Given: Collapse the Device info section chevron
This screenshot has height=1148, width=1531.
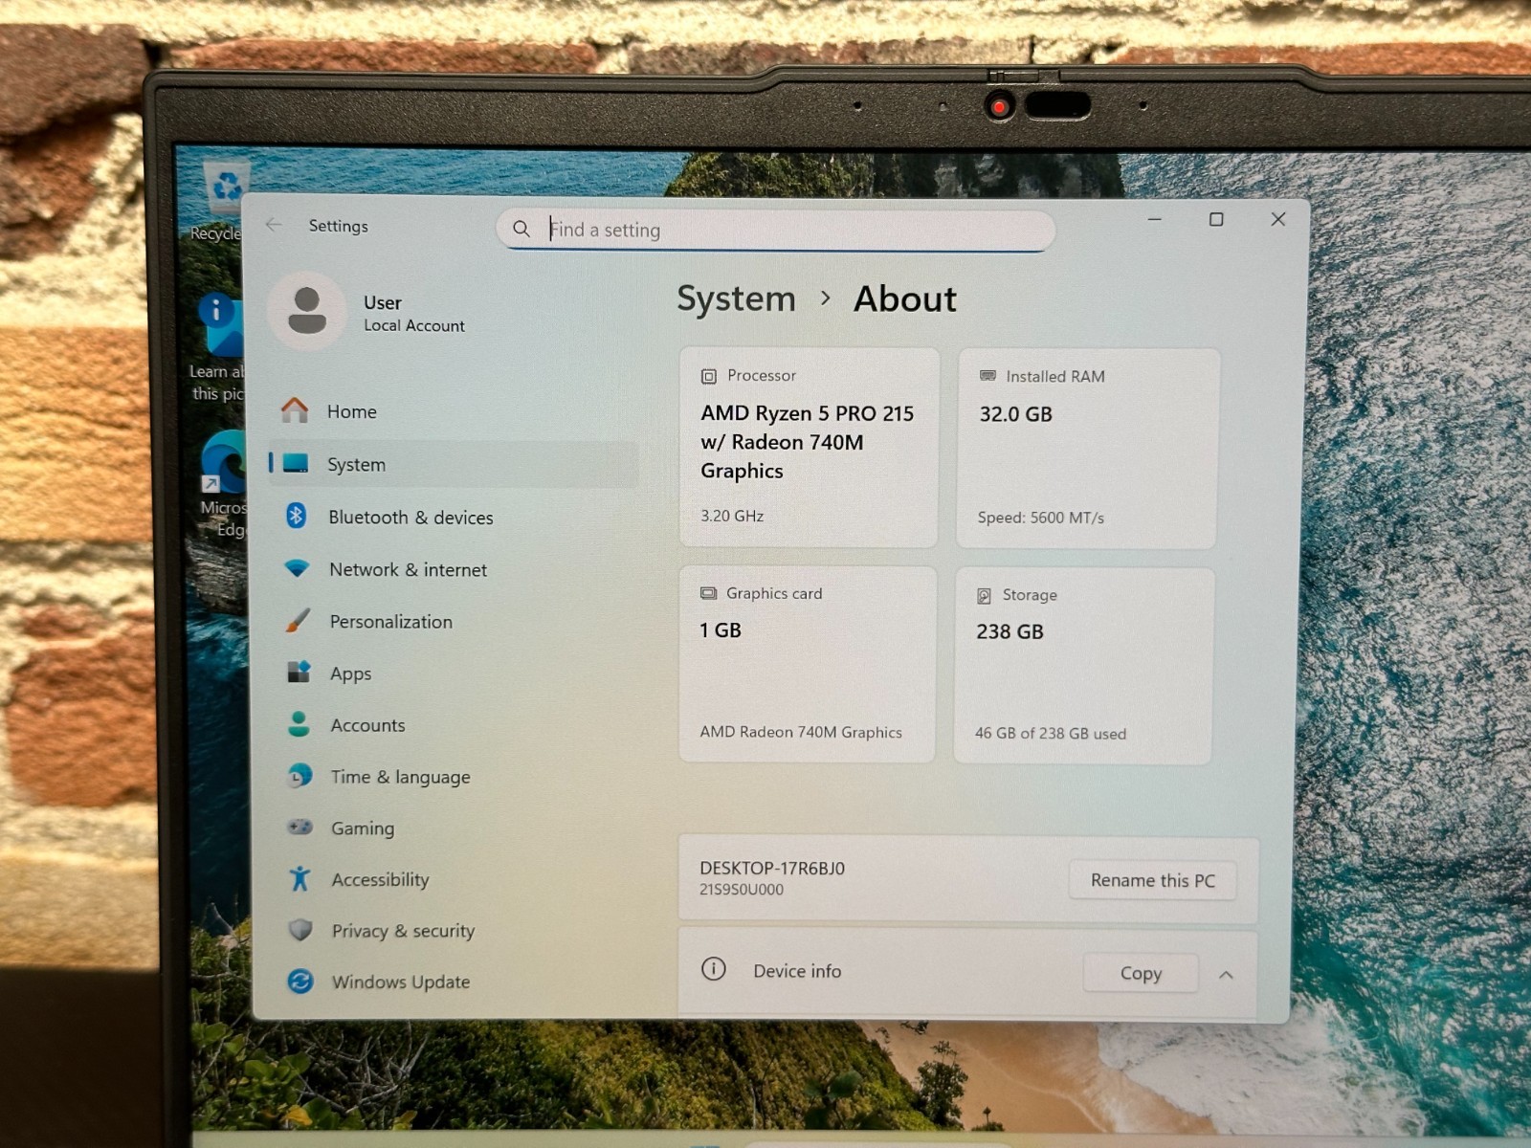Looking at the screenshot, I should [x=1226, y=974].
